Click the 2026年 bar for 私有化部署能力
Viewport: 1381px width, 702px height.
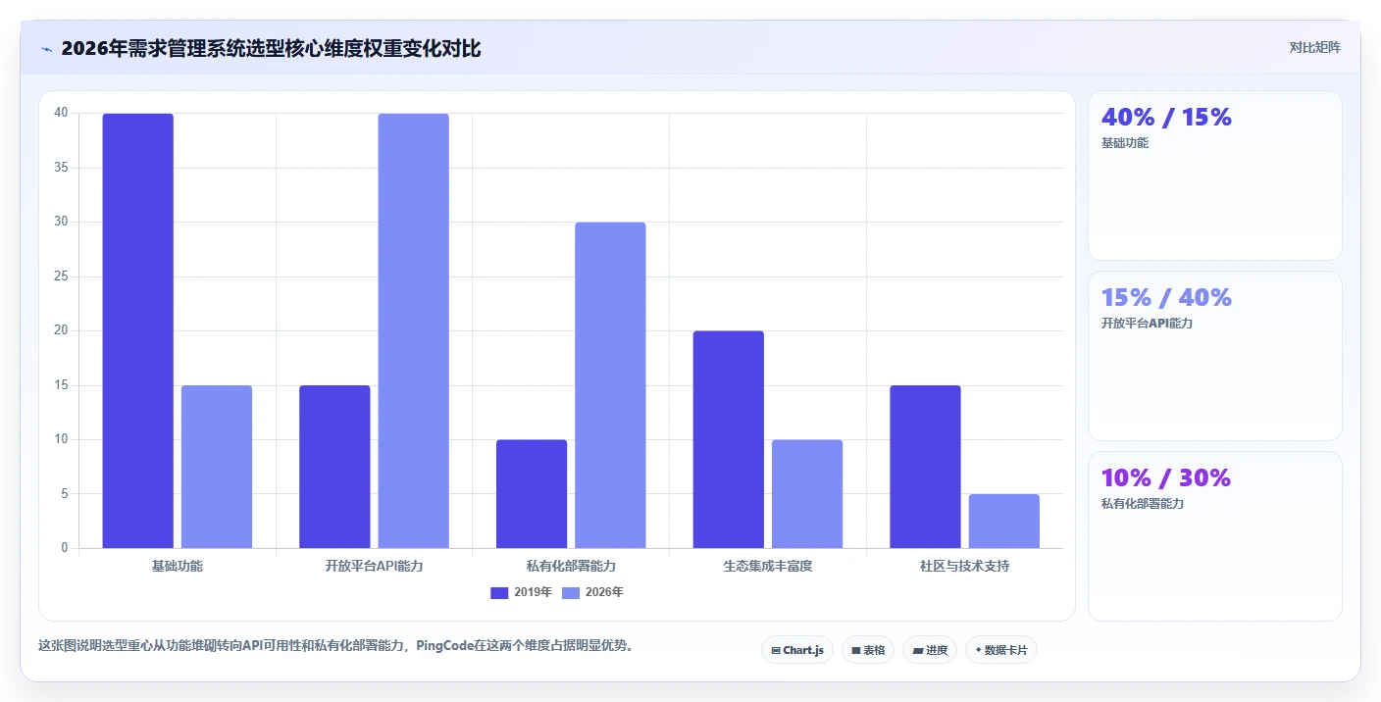click(x=610, y=385)
